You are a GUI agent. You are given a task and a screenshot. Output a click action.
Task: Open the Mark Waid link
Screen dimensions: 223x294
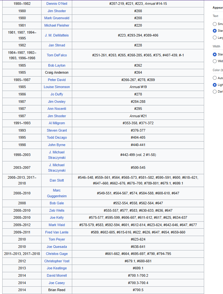coord(57,225)
